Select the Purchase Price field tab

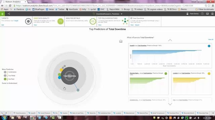click(x=173, y=113)
